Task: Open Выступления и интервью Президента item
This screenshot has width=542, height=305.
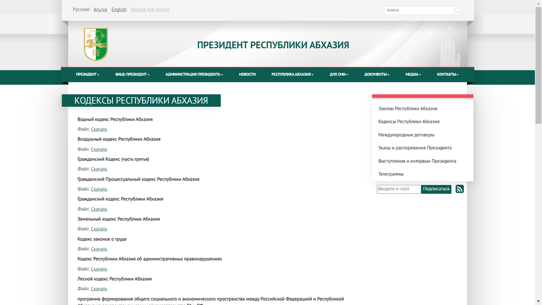Action: [x=417, y=161]
